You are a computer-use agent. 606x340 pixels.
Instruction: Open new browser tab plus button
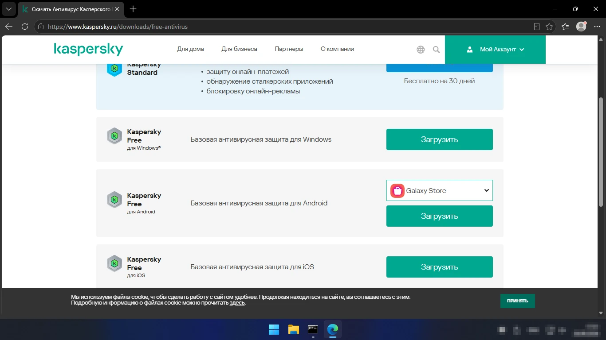pos(133,9)
